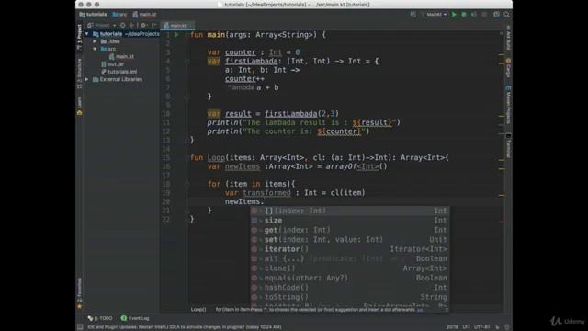Collapse the tutorials project root node
Screen dimensions: 588x331
[87, 34]
